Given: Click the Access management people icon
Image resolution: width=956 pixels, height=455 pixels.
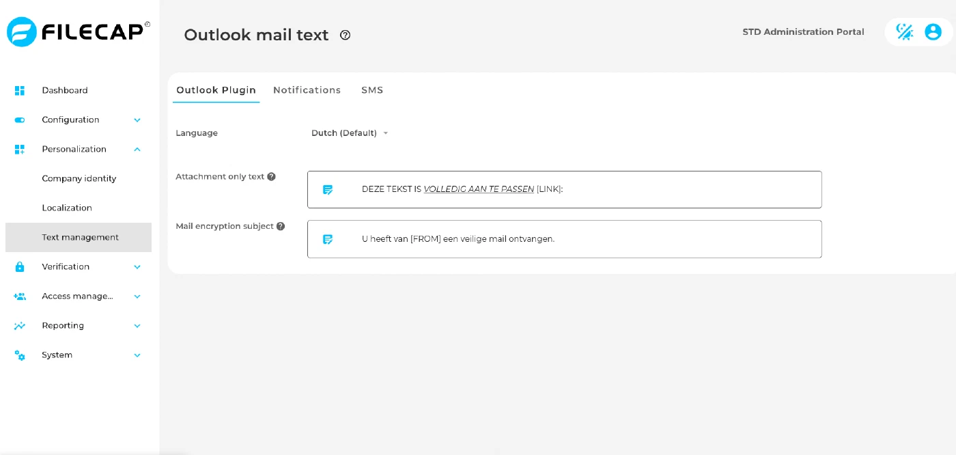Looking at the screenshot, I should [20, 296].
